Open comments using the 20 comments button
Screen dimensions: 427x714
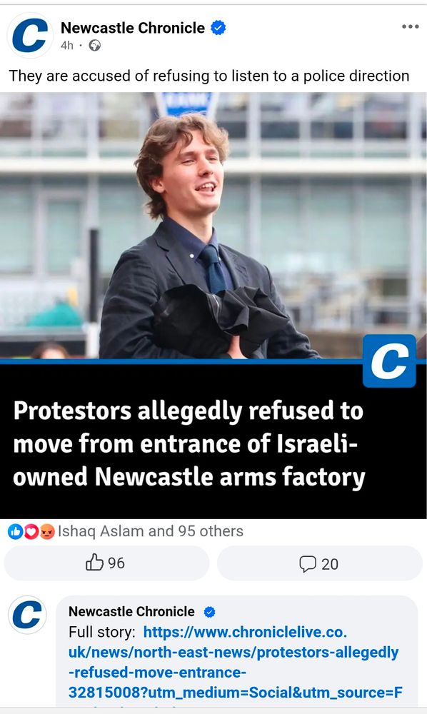point(320,563)
